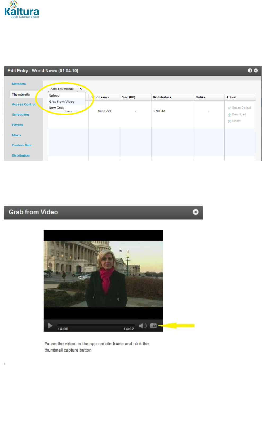Select the YouTube distributor cell
Image resolution: width=262 pixels, height=424 pixels.
159,111
